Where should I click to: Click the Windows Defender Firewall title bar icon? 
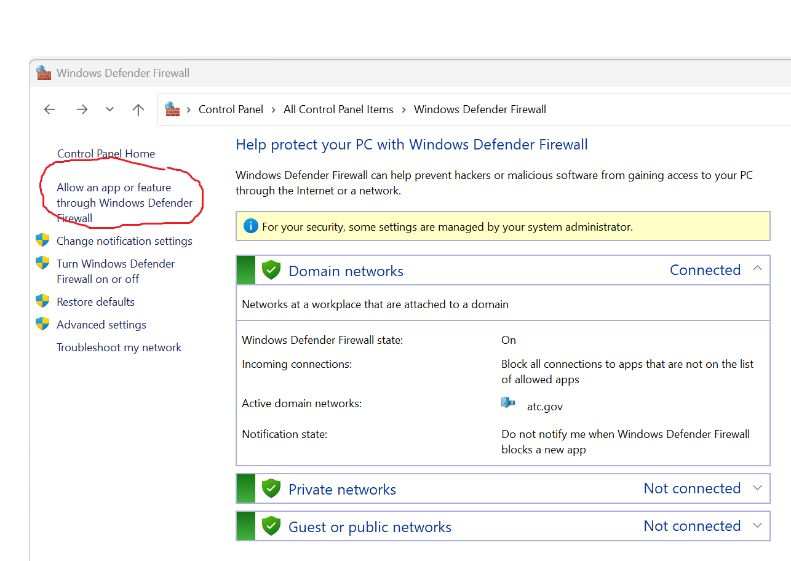pos(44,73)
